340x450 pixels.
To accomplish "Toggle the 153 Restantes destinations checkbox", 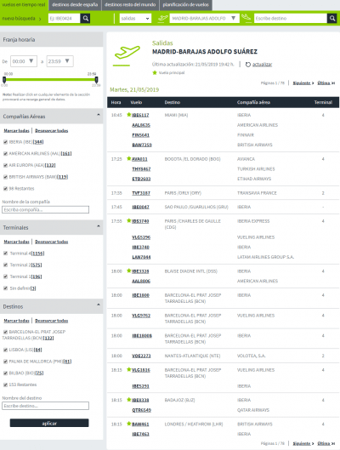I will (5, 384).
